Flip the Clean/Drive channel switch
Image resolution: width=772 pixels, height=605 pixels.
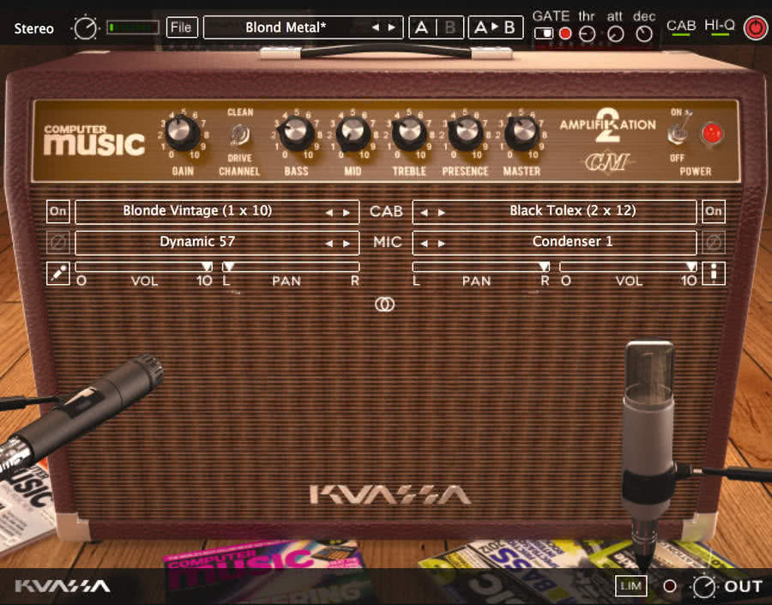point(240,135)
